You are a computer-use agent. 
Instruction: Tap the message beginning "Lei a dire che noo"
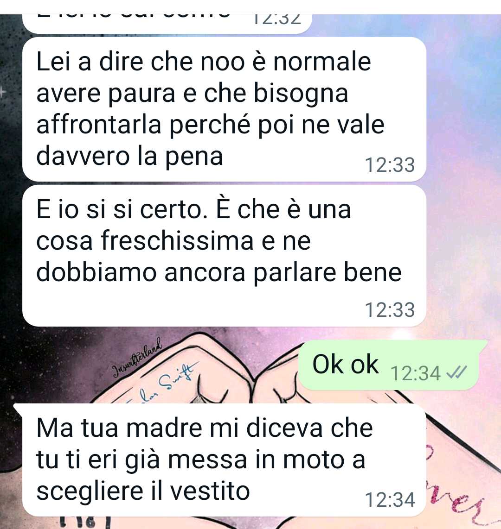[224, 109]
